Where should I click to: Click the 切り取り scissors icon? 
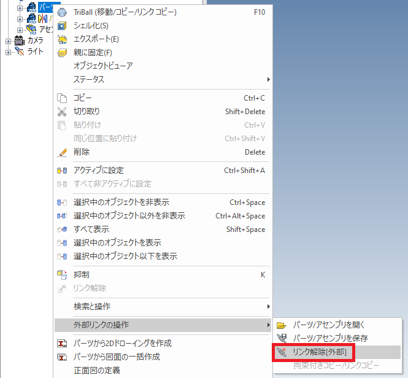[x=62, y=112]
